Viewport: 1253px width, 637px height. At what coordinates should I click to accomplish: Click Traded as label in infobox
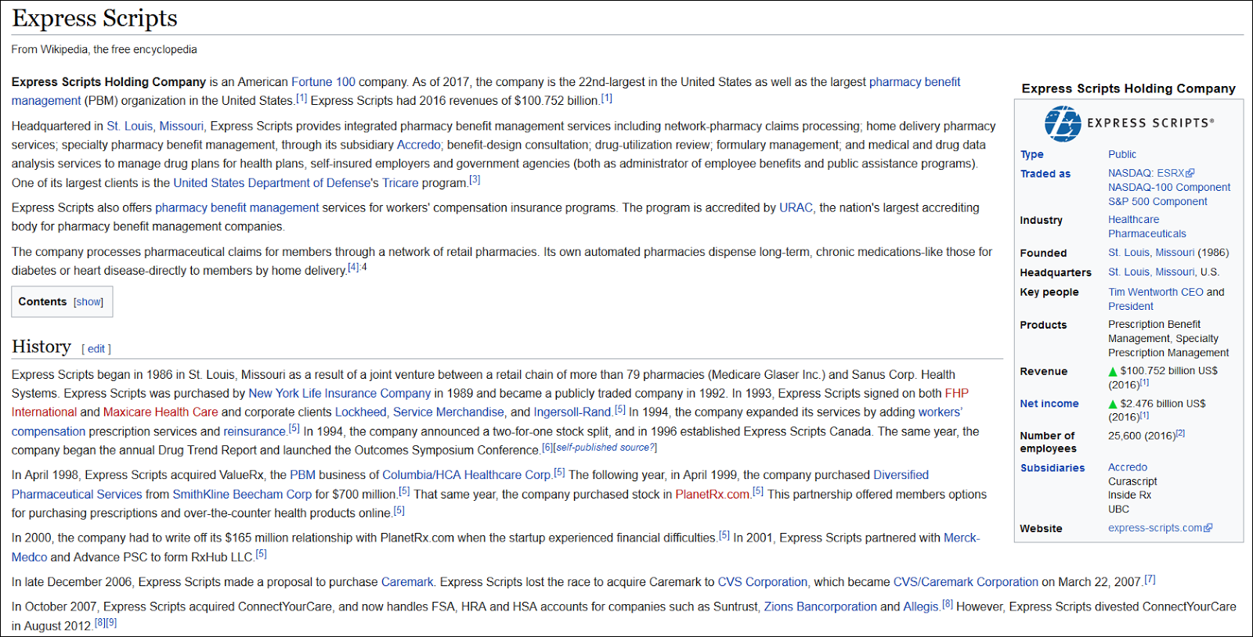point(1045,174)
